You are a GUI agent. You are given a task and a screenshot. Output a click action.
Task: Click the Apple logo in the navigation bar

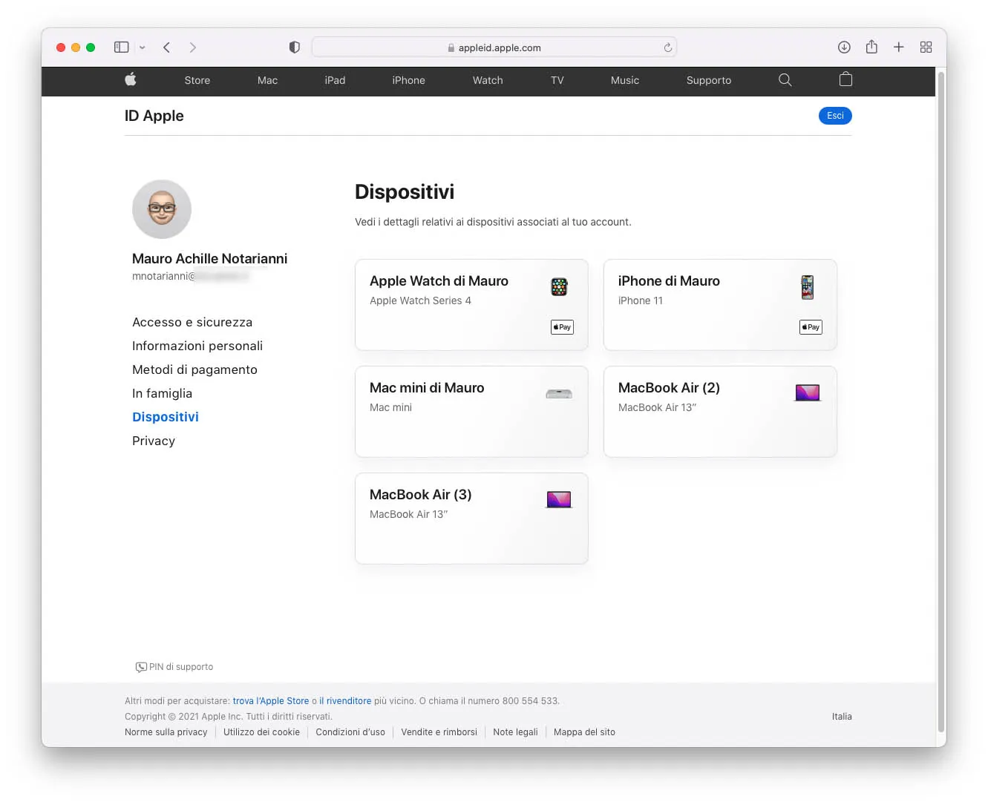[x=131, y=80]
